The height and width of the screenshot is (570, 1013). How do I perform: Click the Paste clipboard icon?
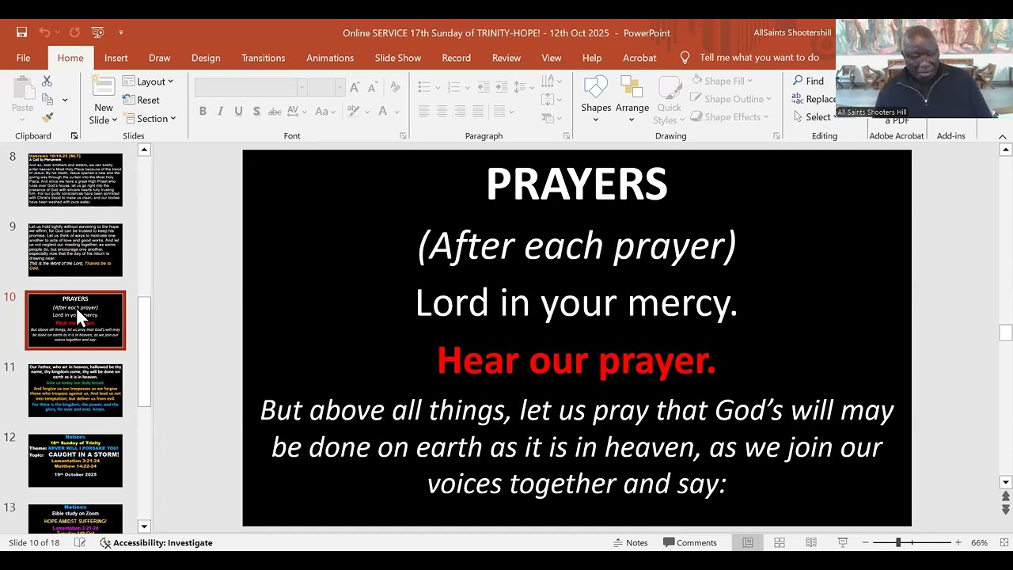22,89
